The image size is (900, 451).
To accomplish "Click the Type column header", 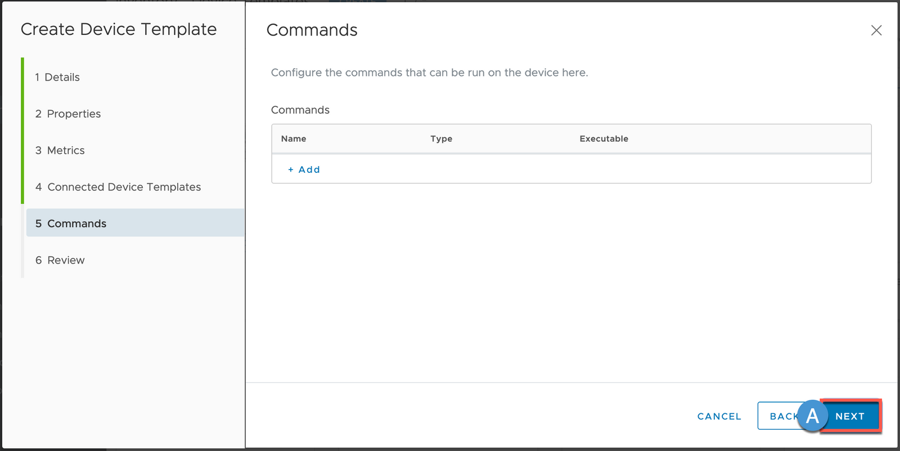I will (x=442, y=139).
